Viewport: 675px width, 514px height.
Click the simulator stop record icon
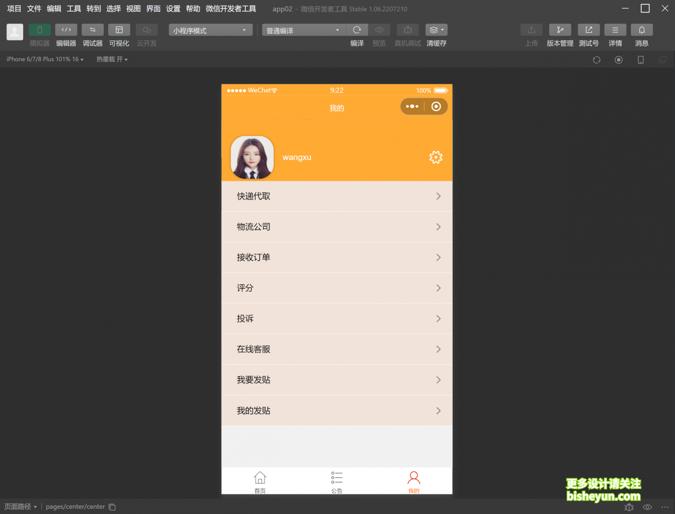tap(619, 60)
